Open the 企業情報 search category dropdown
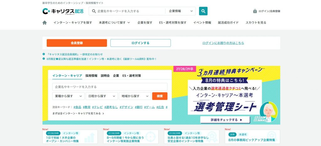The width and height of the screenshot is (321, 146). tap(181, 11)
